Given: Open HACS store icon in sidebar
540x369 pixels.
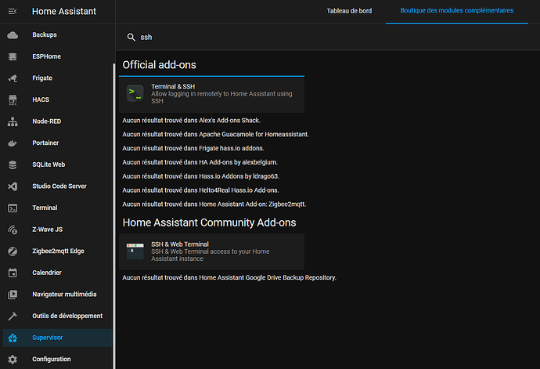Looking at the screenshot, I should click(x=13, y=99).
